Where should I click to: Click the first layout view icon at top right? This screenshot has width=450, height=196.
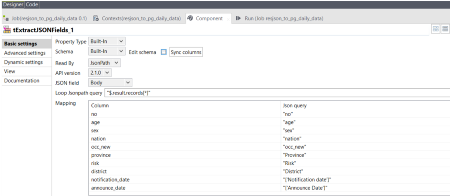pyautogui.click(x=436, y=29)
